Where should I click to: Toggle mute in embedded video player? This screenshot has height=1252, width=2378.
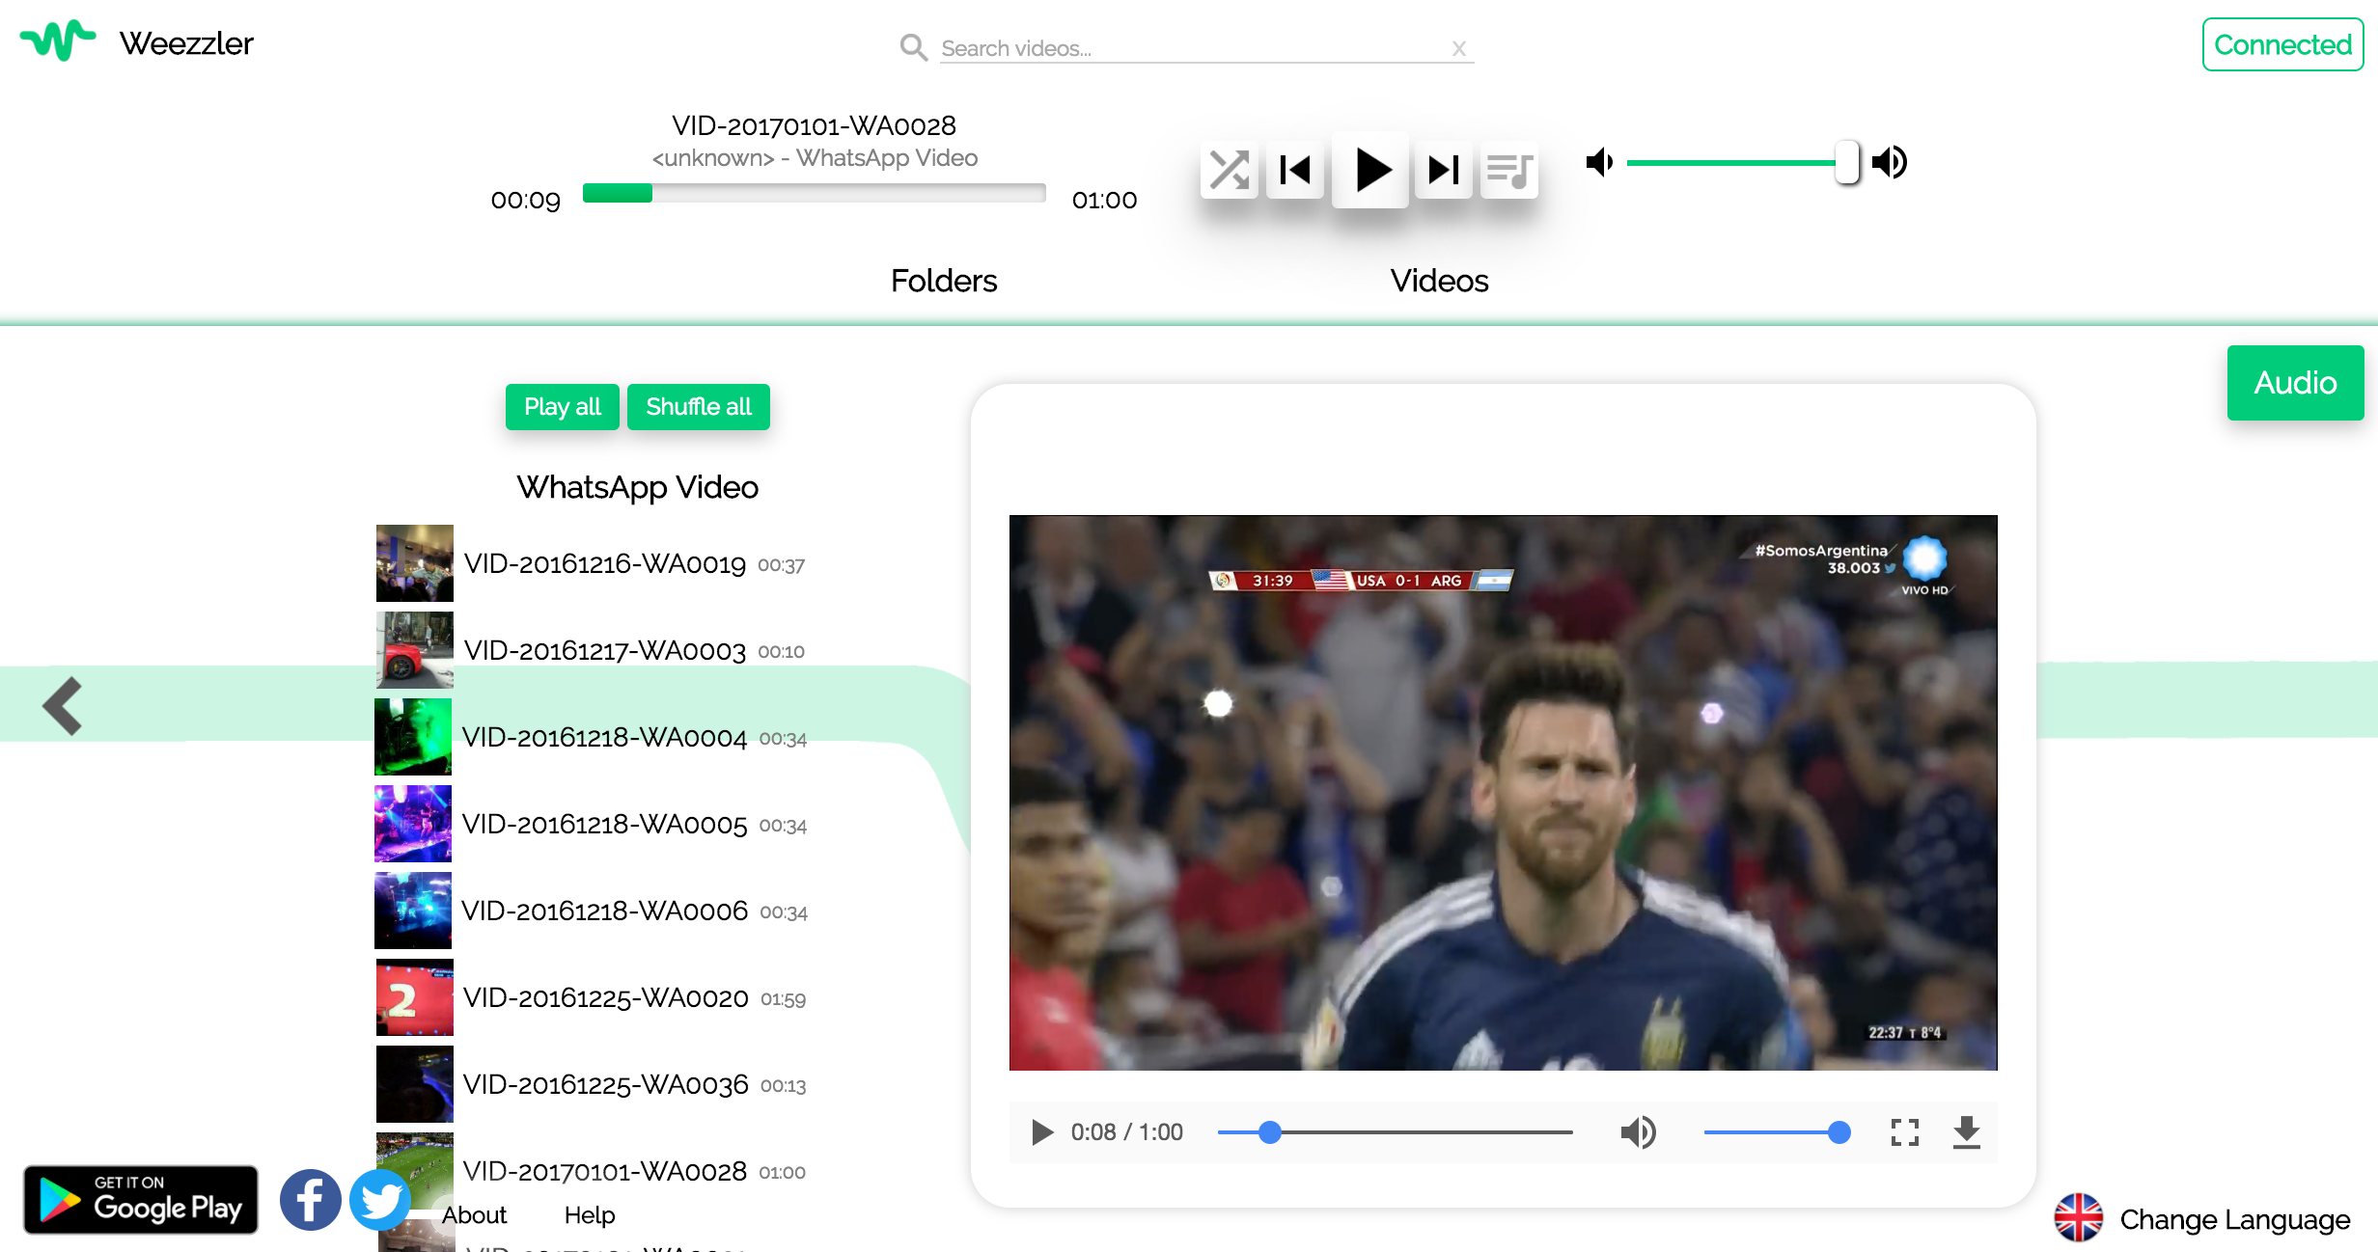point(1638,1131)
